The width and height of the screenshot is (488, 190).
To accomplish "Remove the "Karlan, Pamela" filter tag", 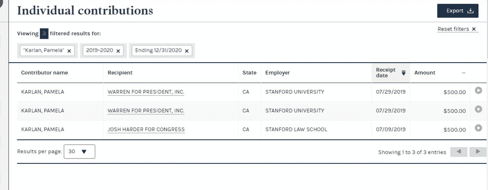I will tap(69, 51).
